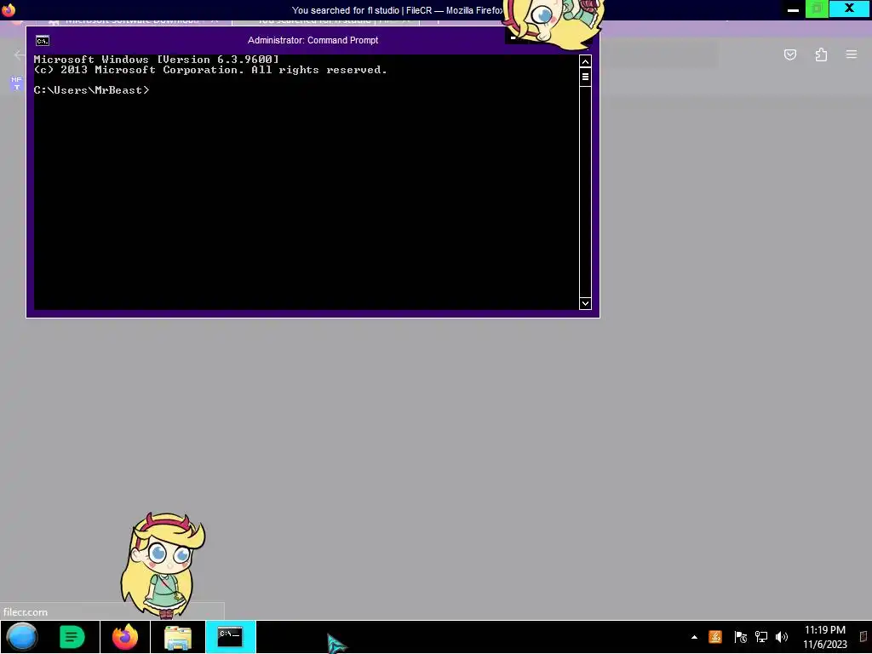The height and width of the screenshot is (654, 872).
Task: Open the Firefox application menu hamburger icon
Action: (x=852, y=54)
